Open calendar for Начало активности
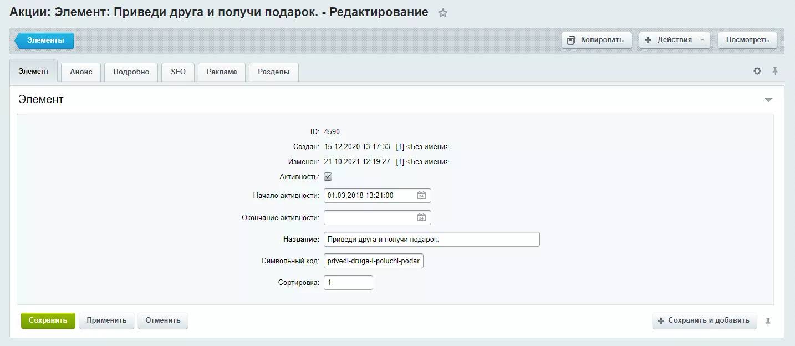 [x=421, y=196]
